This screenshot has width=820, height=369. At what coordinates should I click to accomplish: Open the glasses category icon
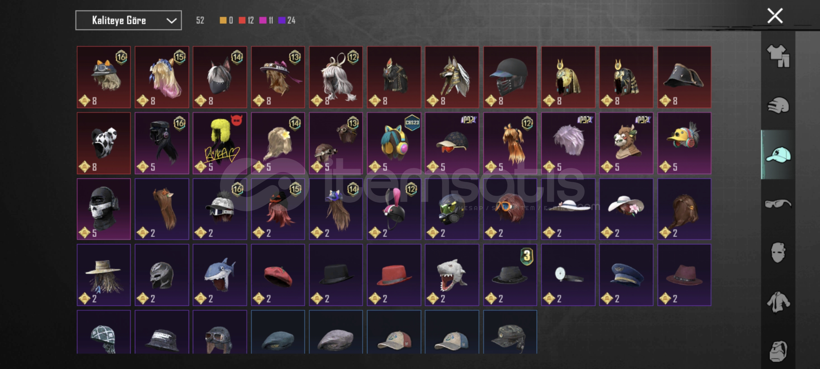[778, 204]
